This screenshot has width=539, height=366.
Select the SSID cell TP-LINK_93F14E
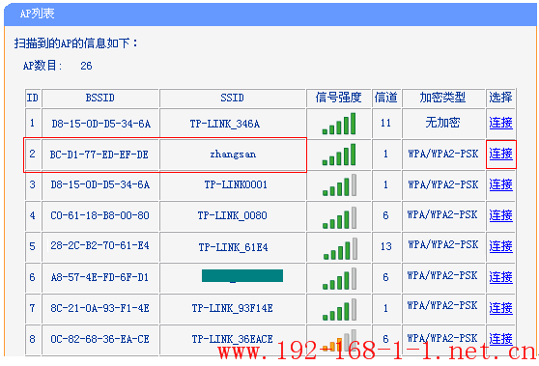[x=233, y=308]
